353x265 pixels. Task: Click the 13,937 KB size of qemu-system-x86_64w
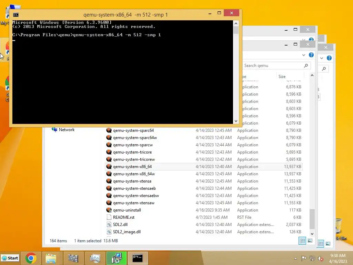tap(292, 174)
